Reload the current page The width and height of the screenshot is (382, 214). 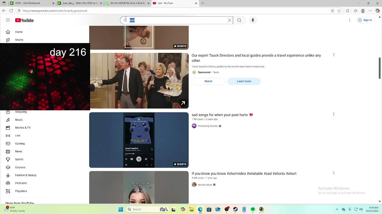pyautogui.click(x=11, y=11)
